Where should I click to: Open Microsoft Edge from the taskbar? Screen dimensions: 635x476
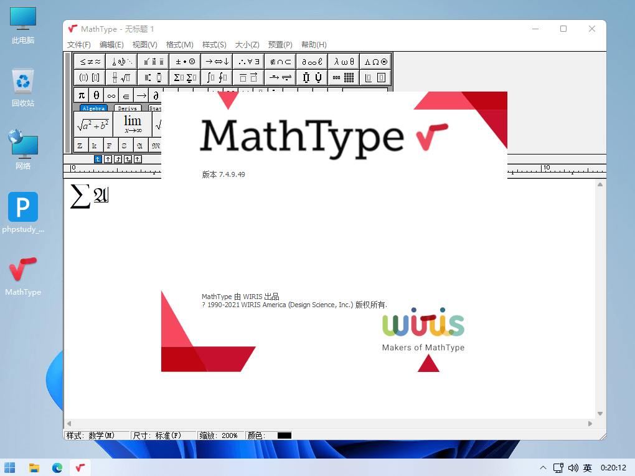point(57,467)
